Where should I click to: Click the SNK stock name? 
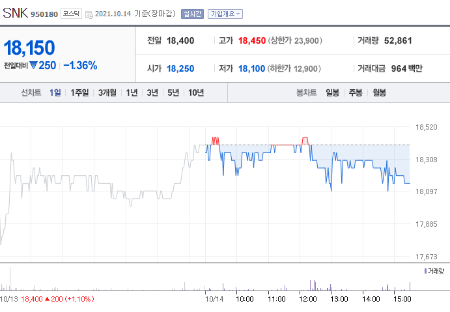[x=15, y=13]
